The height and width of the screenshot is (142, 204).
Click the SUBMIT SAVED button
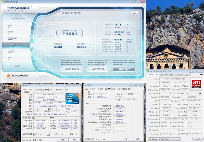click(x=124, y=69)
